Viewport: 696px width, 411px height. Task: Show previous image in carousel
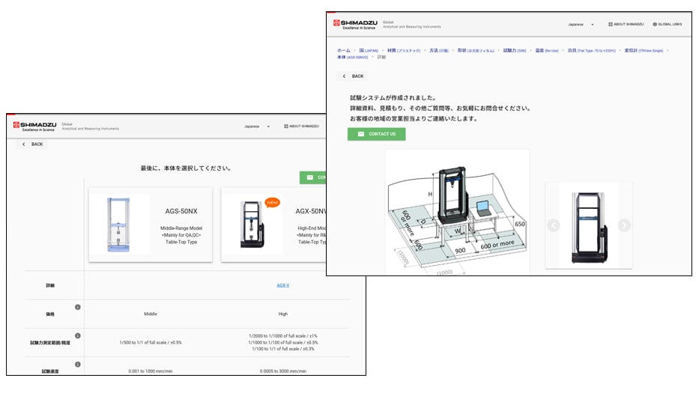(x=553, y=225)
